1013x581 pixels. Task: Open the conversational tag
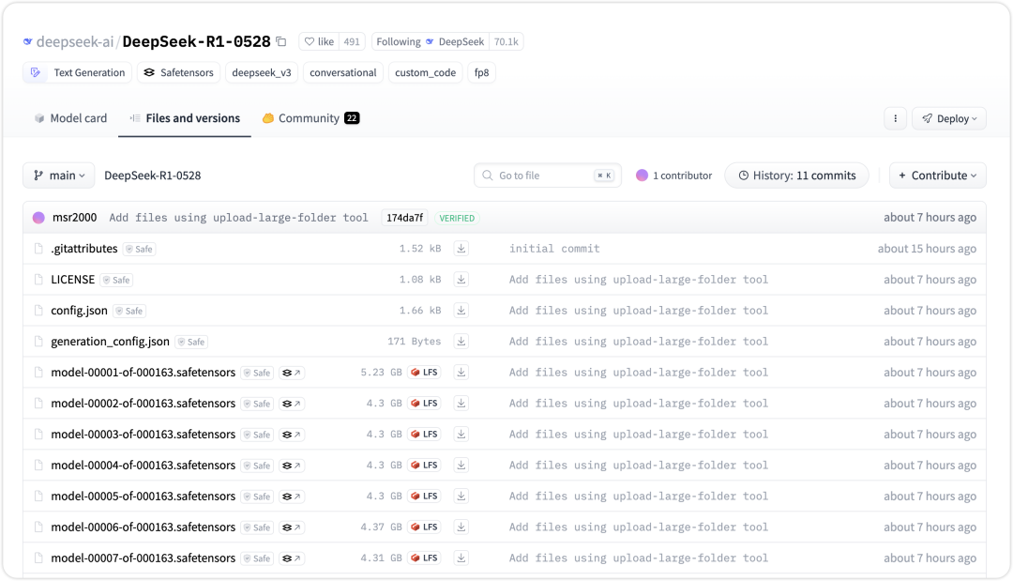[x=343, y=72]
